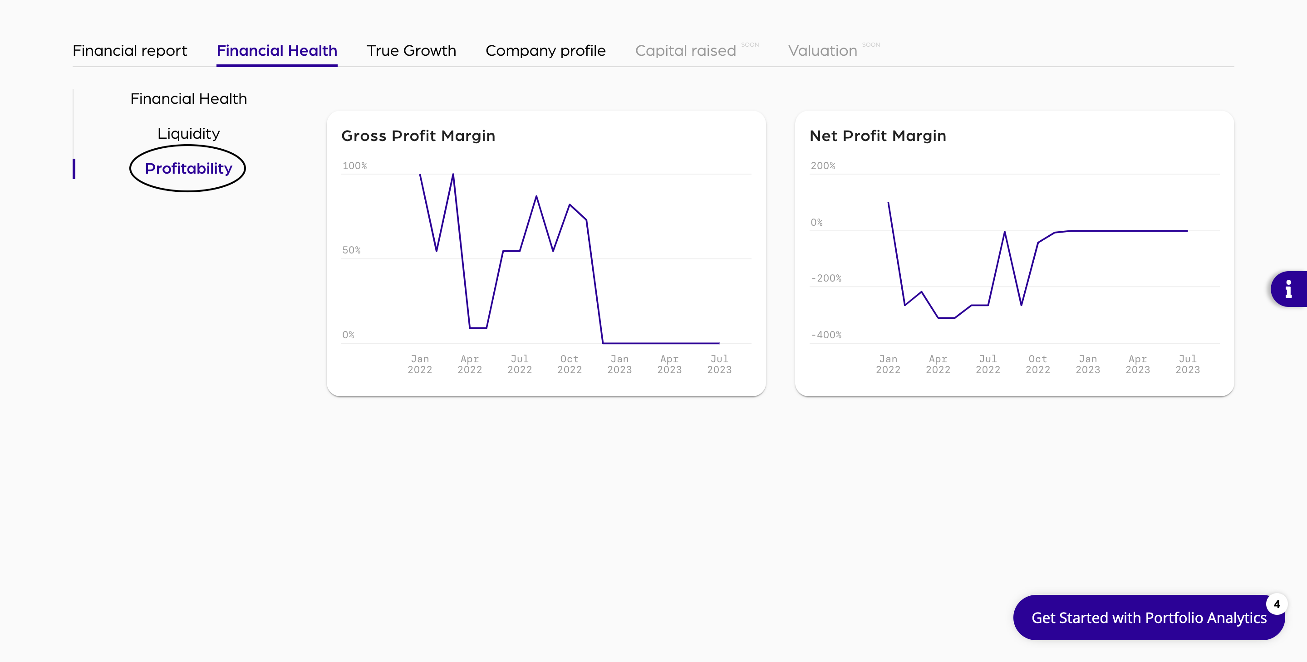
Task: Click the Valuation tab
Action: (822, 51)
